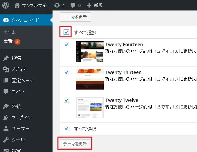Viewport: 197px width, 152px height.
Task: Select the プラグイン plugin icon
Action: pyautogui.click(x=6, y=118)
